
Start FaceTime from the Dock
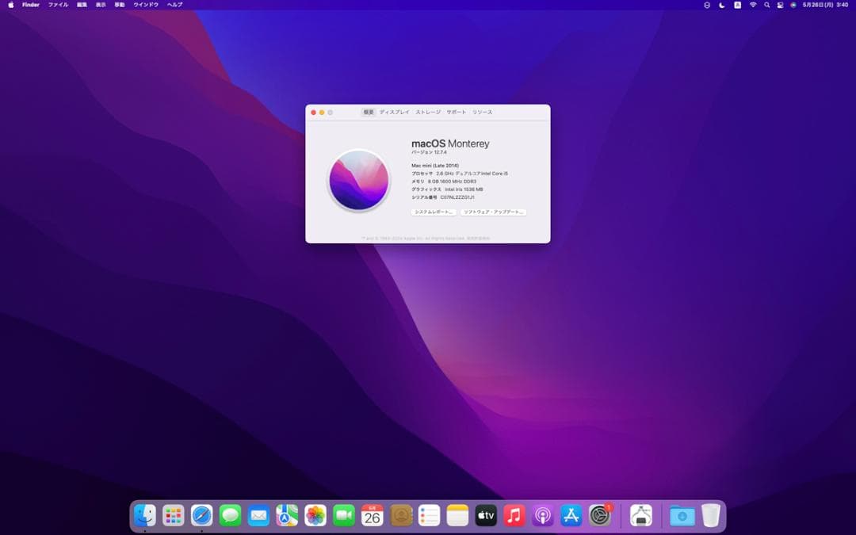tap(343, 515)
